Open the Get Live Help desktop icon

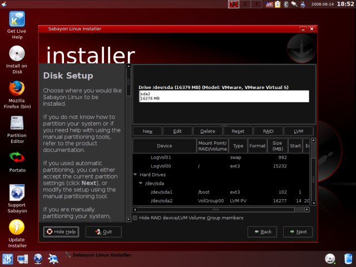click(17, 25)
